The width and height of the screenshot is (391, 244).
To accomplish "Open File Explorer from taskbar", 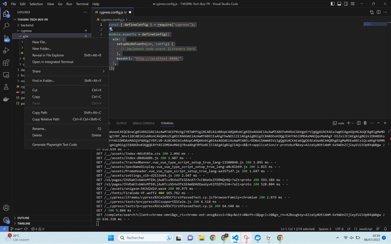I will click(202, 238).
